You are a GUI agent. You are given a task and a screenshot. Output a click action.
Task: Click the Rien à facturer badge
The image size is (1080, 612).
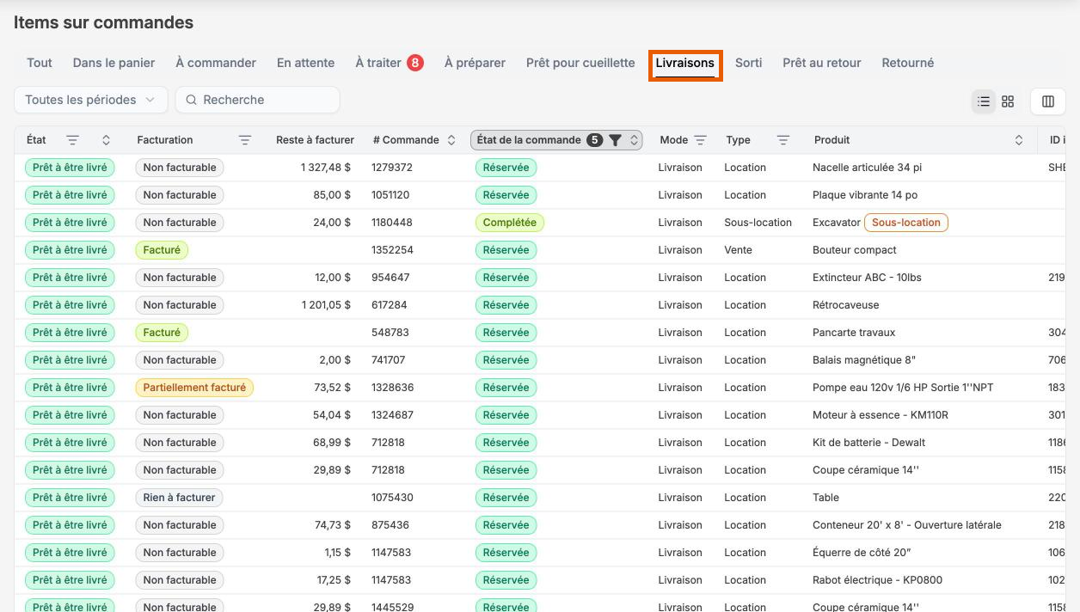(179, 498)
